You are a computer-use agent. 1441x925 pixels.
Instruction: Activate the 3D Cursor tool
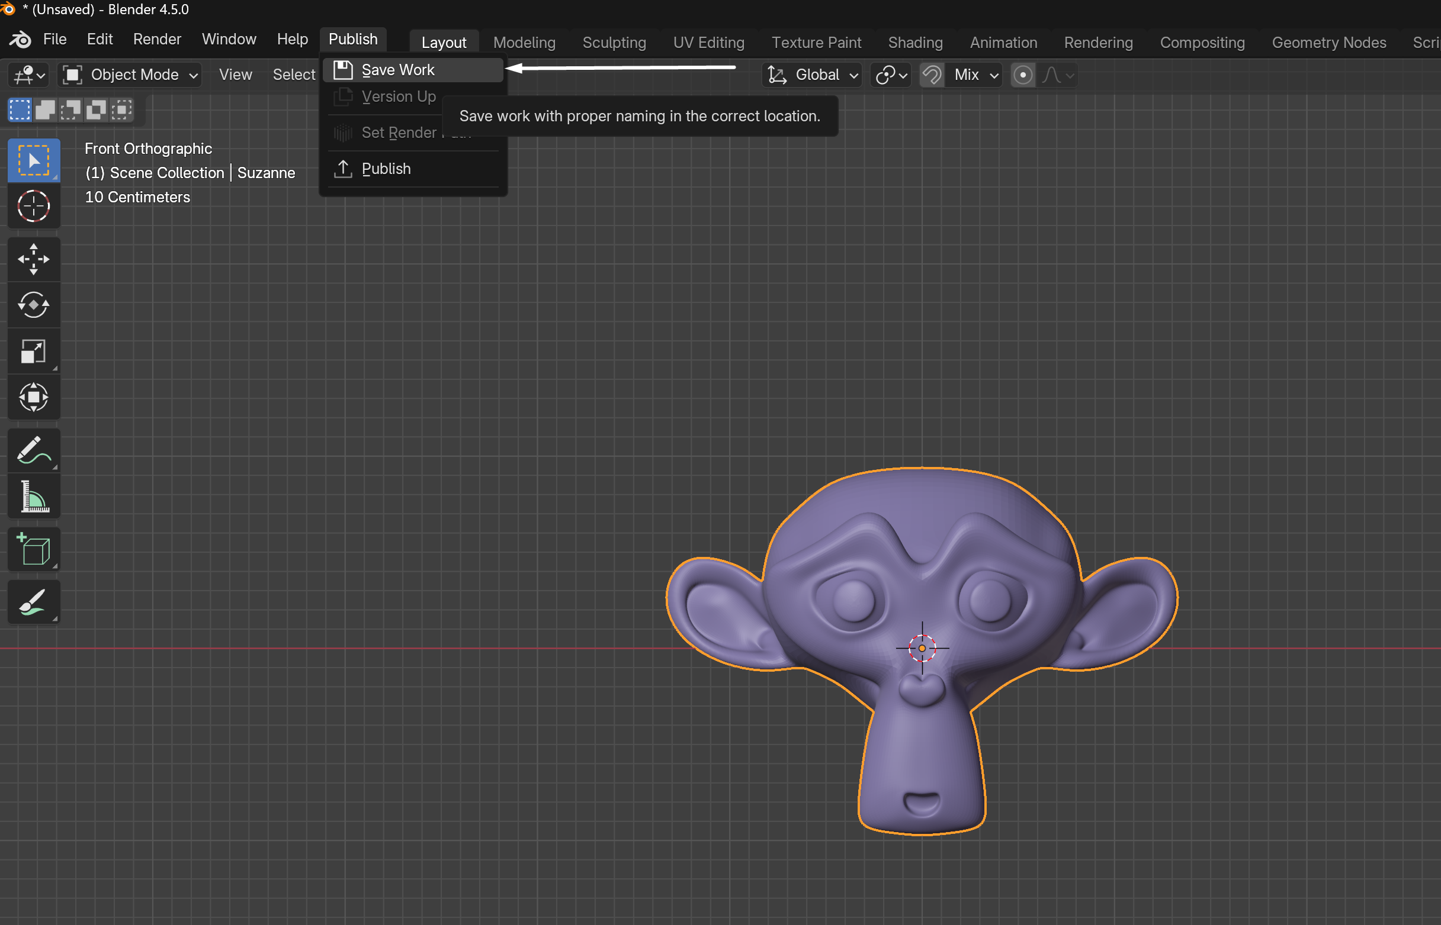pos(34,207)
